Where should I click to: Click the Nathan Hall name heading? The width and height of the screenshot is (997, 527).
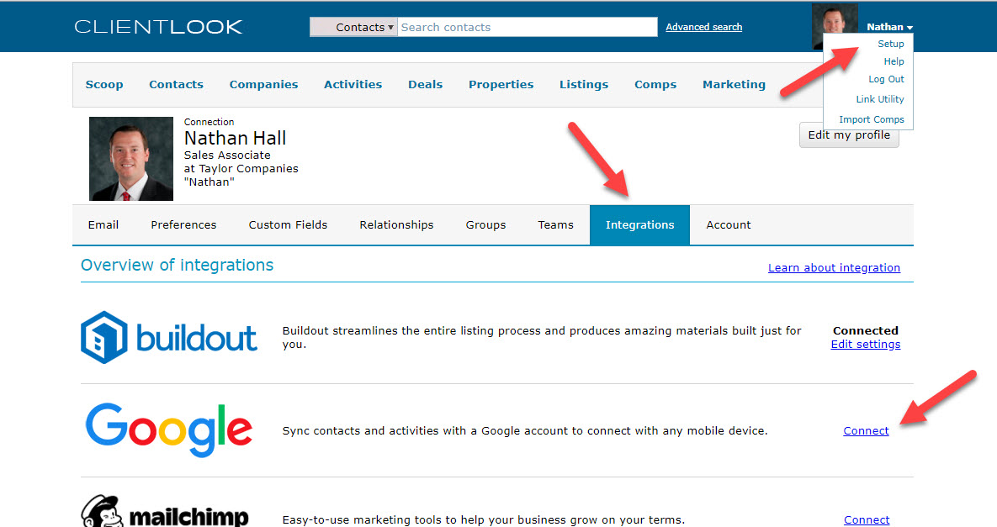pos(236,139)
